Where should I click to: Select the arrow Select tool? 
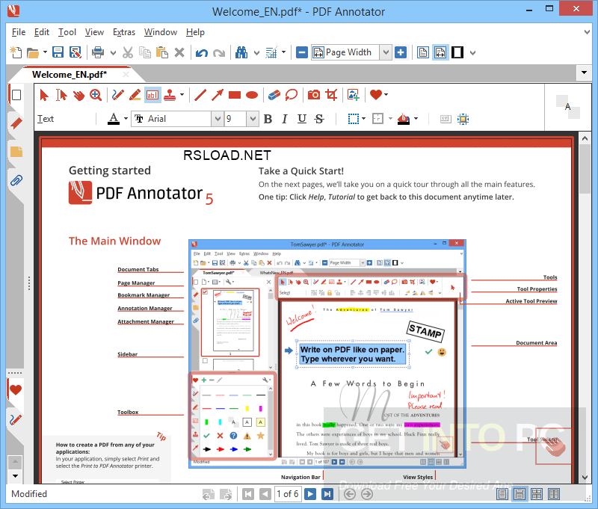44,95
